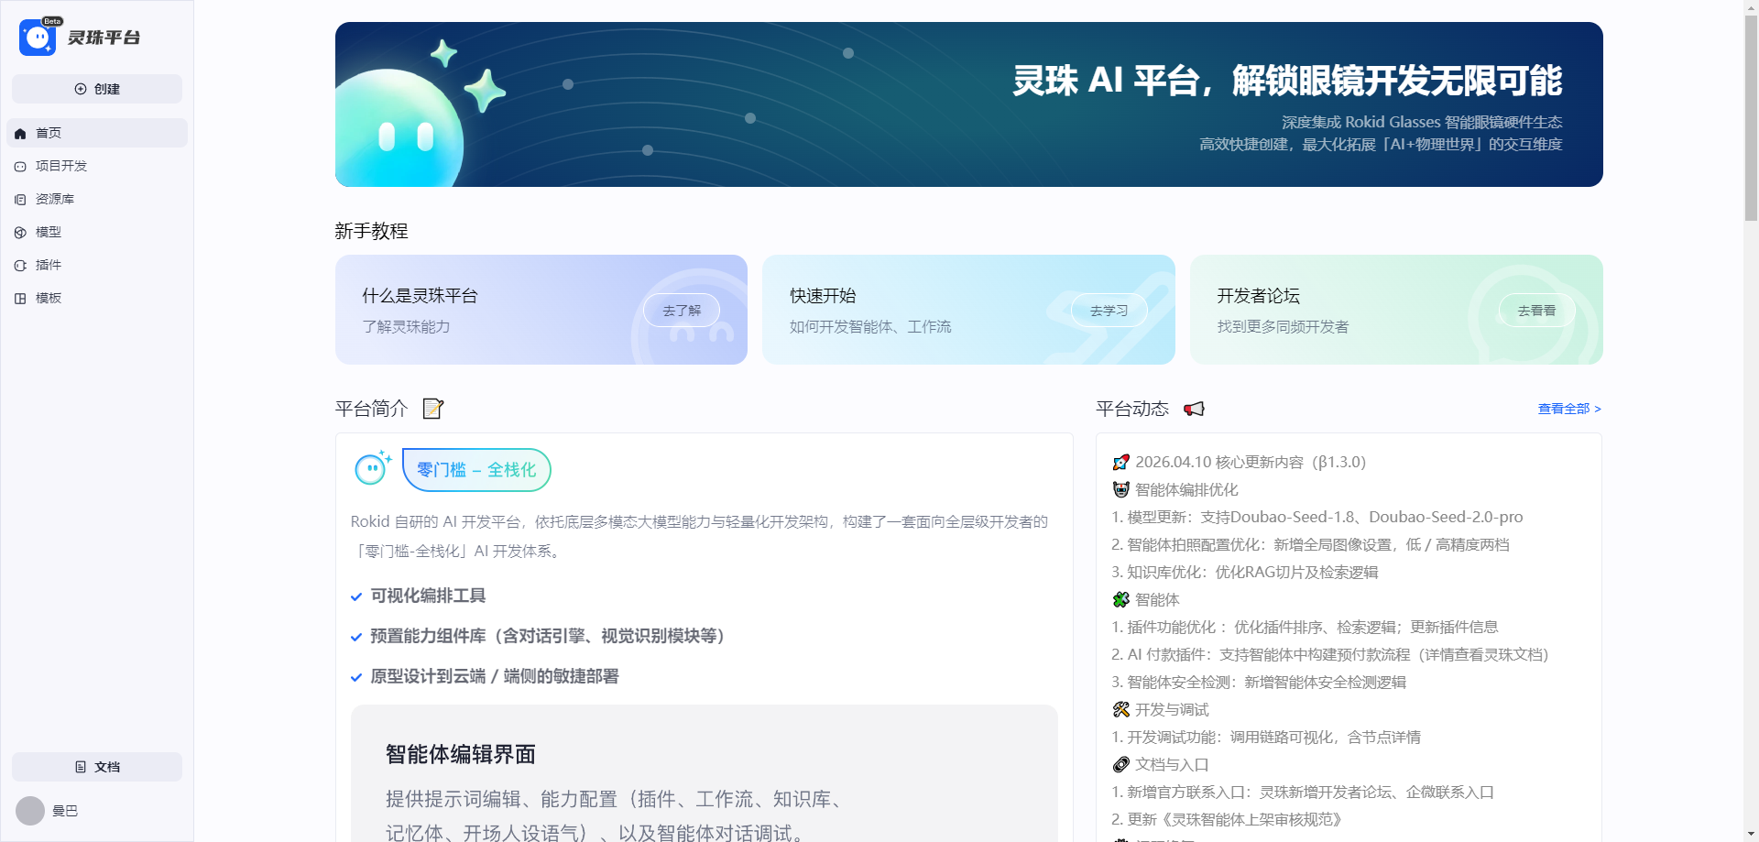Click the 开发者论坛 card title
Screen dimensions: 1759x842
[x=1258, y=295]
